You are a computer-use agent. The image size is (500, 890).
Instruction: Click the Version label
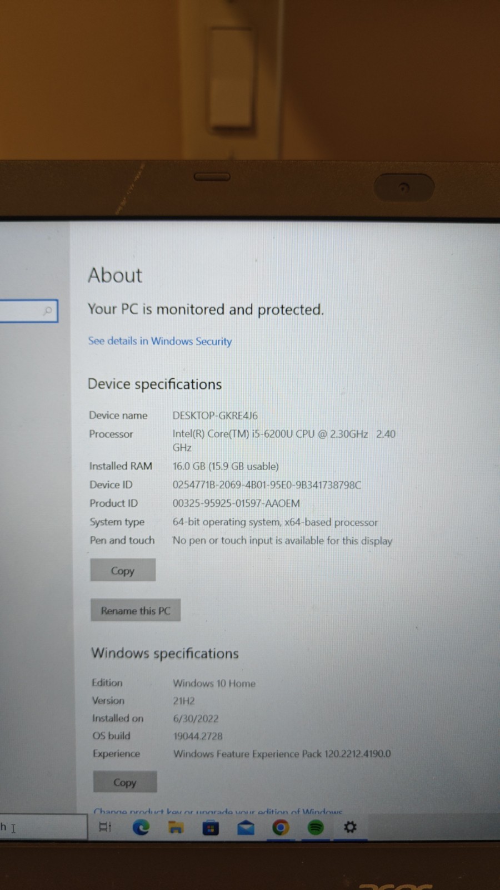(108, 700)
